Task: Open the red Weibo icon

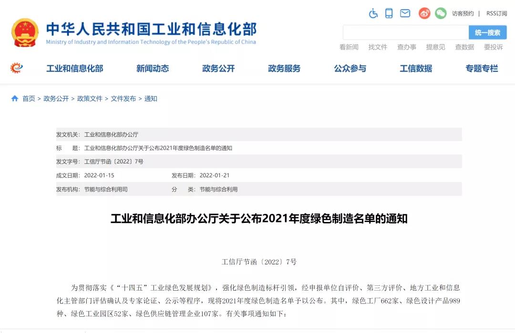Action: coord(424,13)
